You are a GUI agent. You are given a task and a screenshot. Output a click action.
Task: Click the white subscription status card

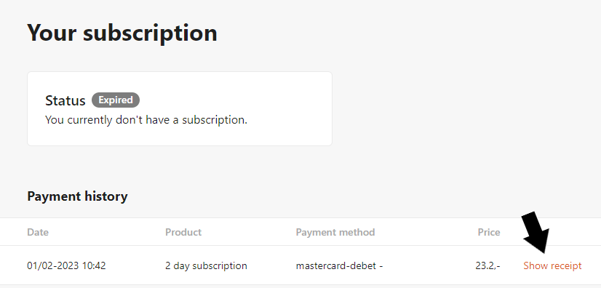click(x=180, y=109)
